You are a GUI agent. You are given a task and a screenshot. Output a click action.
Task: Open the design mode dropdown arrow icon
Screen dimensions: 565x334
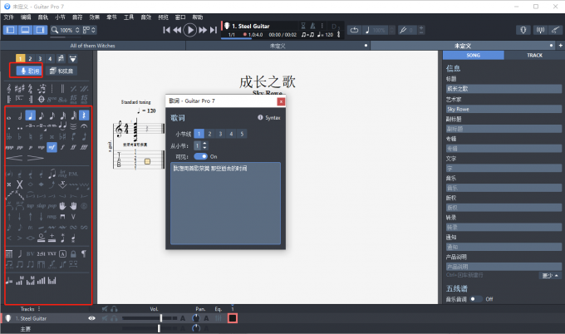[73, 58]
